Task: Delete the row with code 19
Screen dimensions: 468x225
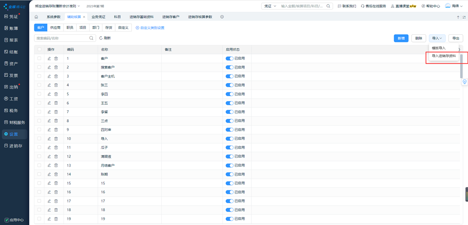Action: tap(56, 219)
